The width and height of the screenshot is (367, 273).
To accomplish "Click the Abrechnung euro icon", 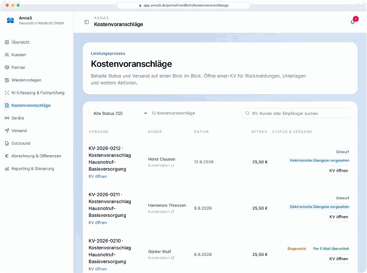I will (x=7, y=156).
